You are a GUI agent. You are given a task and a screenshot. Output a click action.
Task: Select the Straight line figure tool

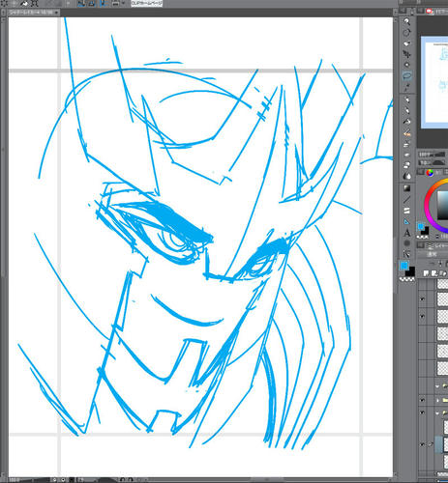pos(406,199)
